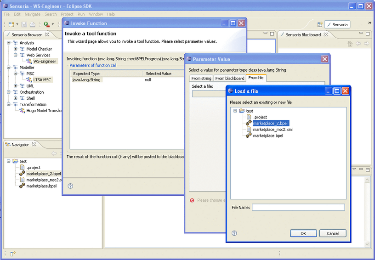This screenshot has height=260, width=375.
Task: Select LTSA MSC in Sensoria Browser tree
Action: tap(42, 80)
